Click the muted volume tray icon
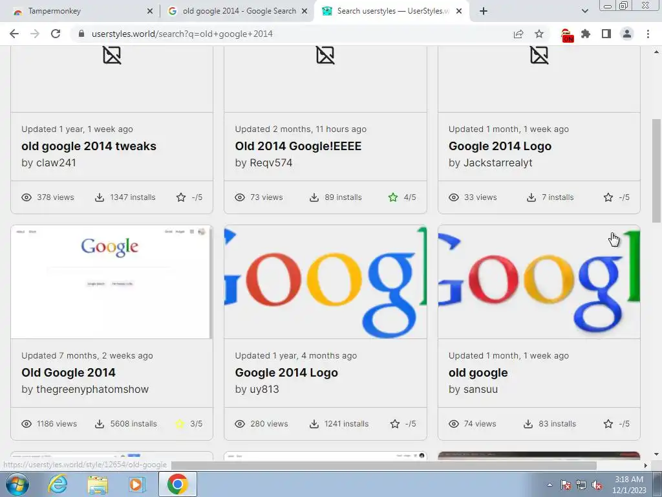Screen dimensions: 662x497 [597, 485]
